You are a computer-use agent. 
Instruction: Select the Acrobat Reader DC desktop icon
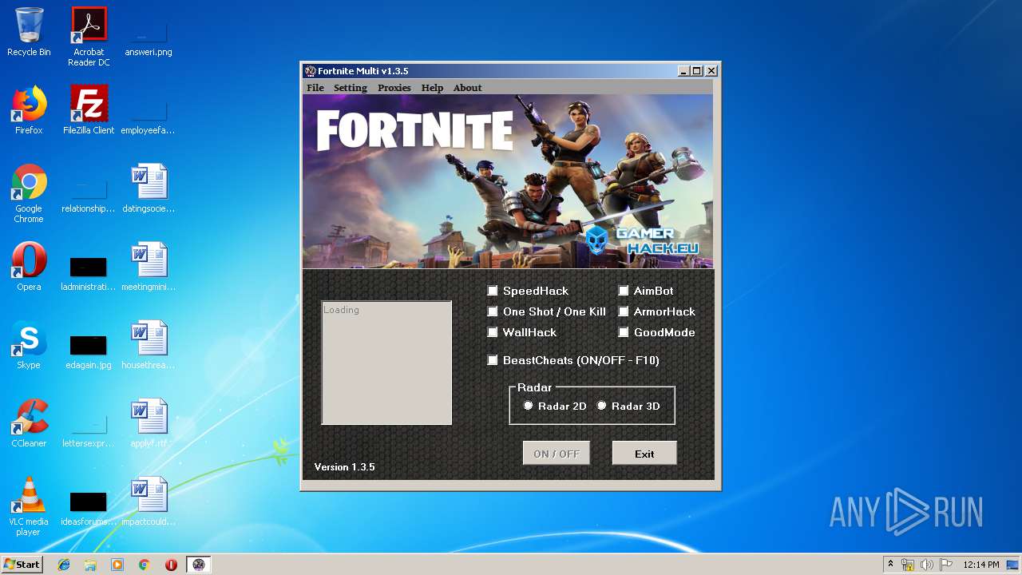click(89, 37)
